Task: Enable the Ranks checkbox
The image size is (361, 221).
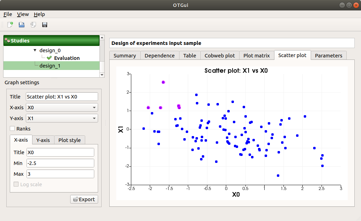Action: point(13,129)
